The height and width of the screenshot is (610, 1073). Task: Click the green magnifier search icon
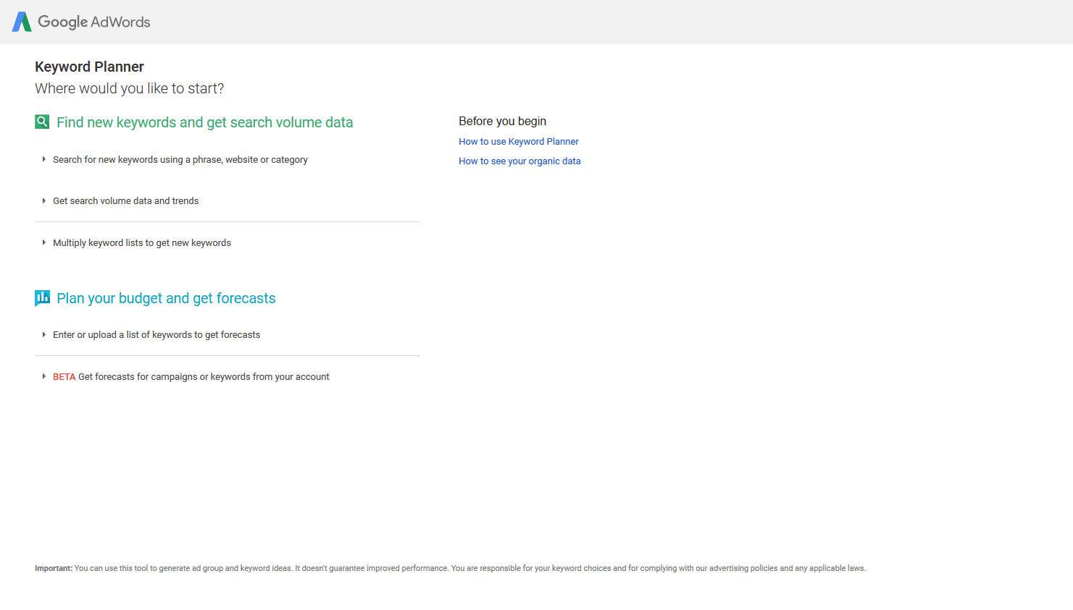tap(42, 122)
